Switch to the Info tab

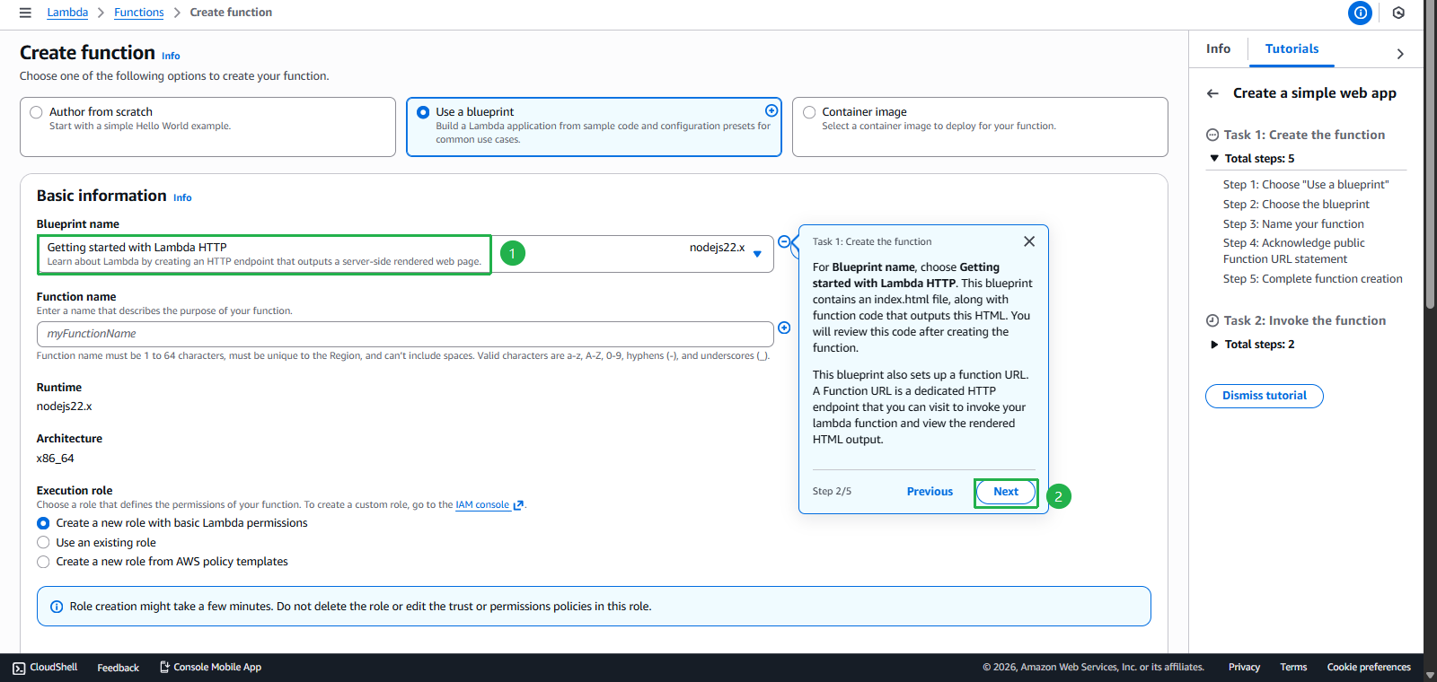pyautogui.click(x=1218, y=49)
